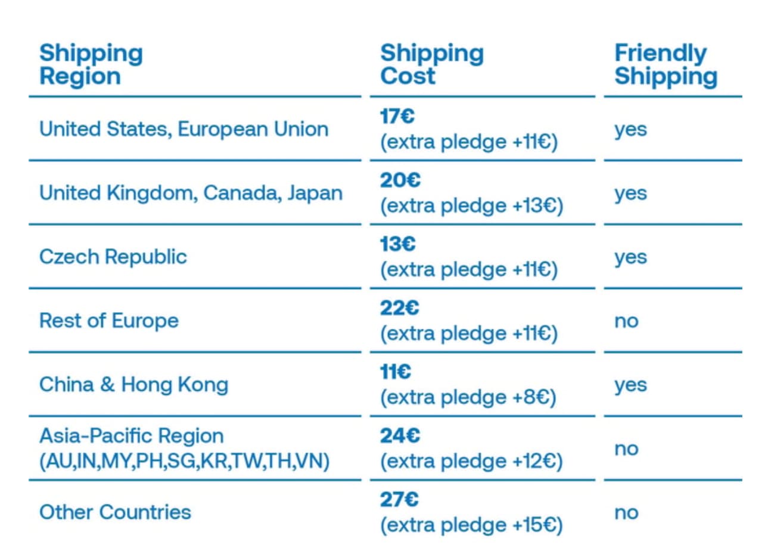Click "no" in the Rest of Europe row

626,321
